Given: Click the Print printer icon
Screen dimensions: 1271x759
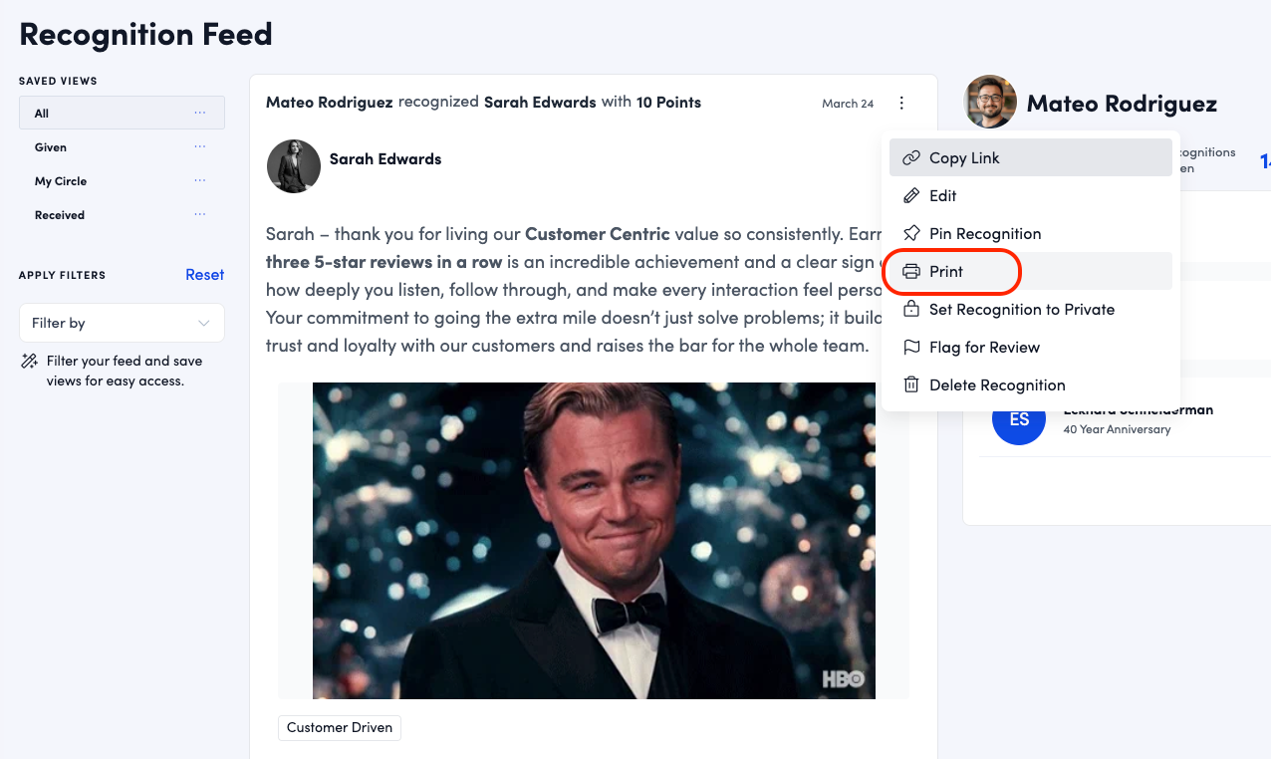Looking at the screenshot, I should [x=910, y=272].
